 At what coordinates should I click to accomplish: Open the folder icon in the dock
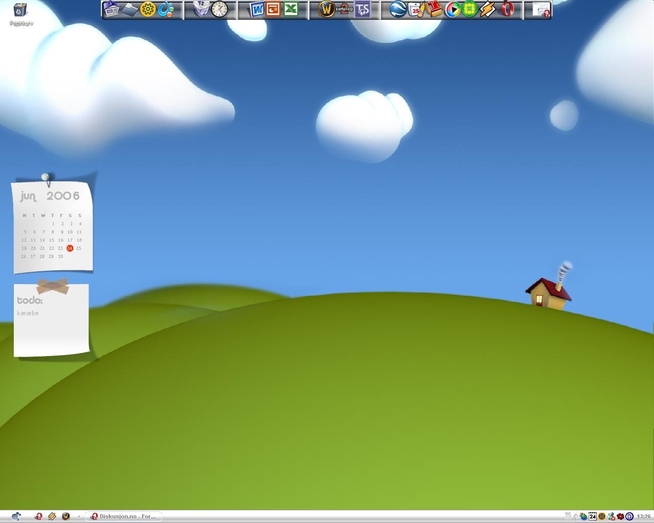pos(130,9)
